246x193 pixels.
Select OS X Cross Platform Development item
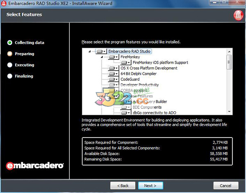(x=149, y=68)
